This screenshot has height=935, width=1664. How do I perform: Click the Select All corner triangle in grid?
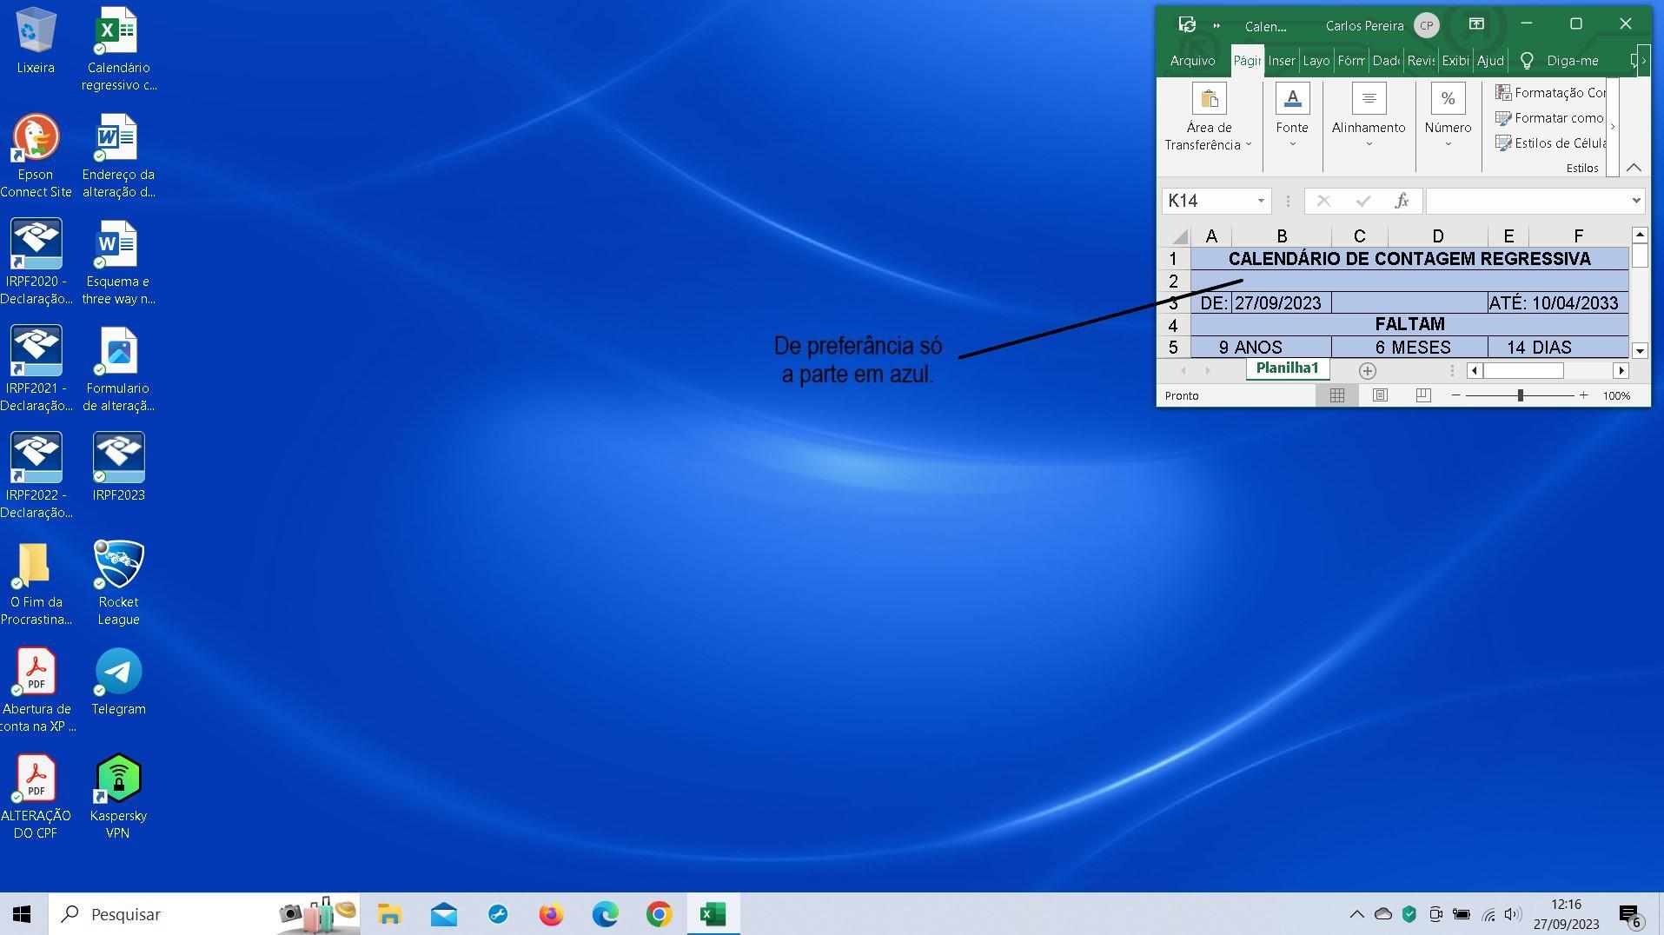click(1179, 236)
